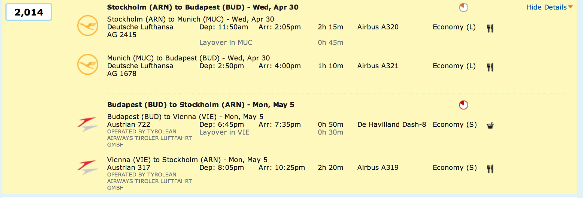Click the Stockholm to Budapest outbound heading
Screen dimensions: 583x198
[203, 7]
